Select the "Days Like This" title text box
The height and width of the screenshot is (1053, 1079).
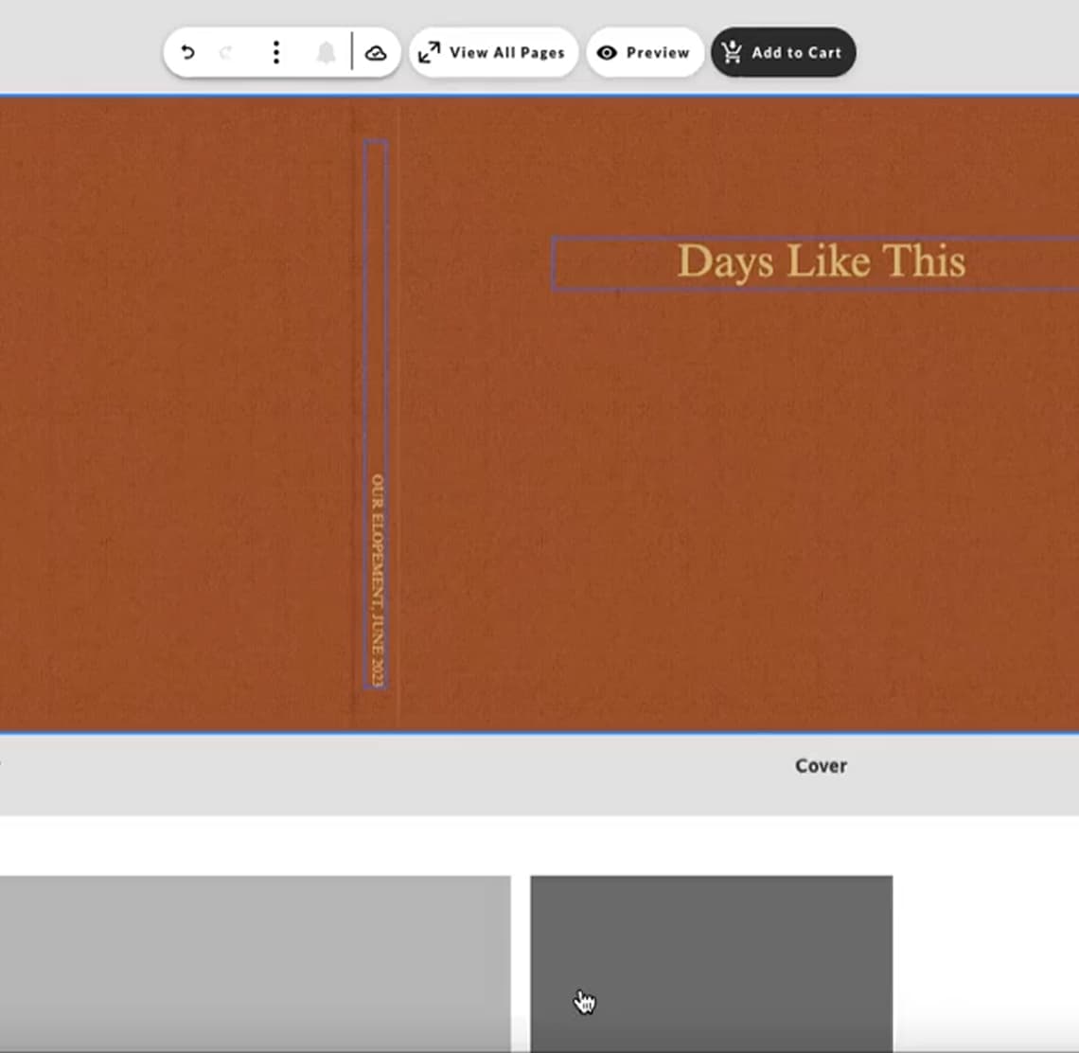(821, 262)
